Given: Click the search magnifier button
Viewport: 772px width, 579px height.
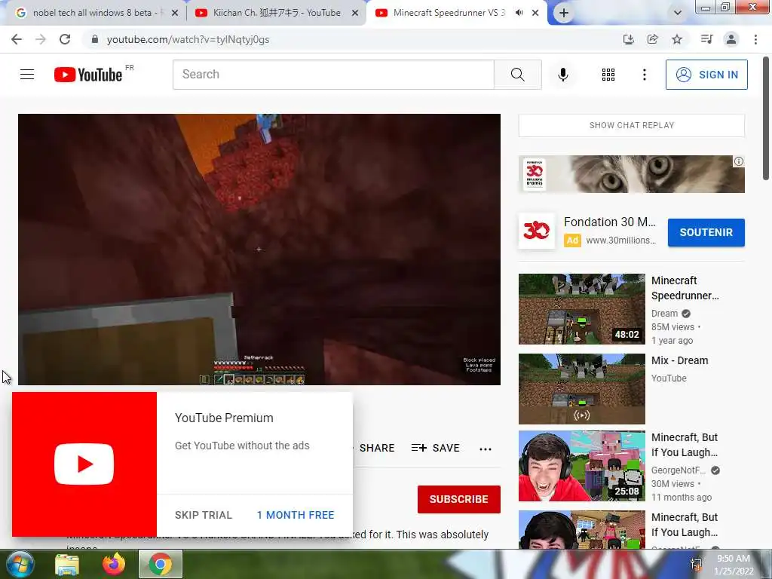Looking at the screenshot, I should (517, 75).
